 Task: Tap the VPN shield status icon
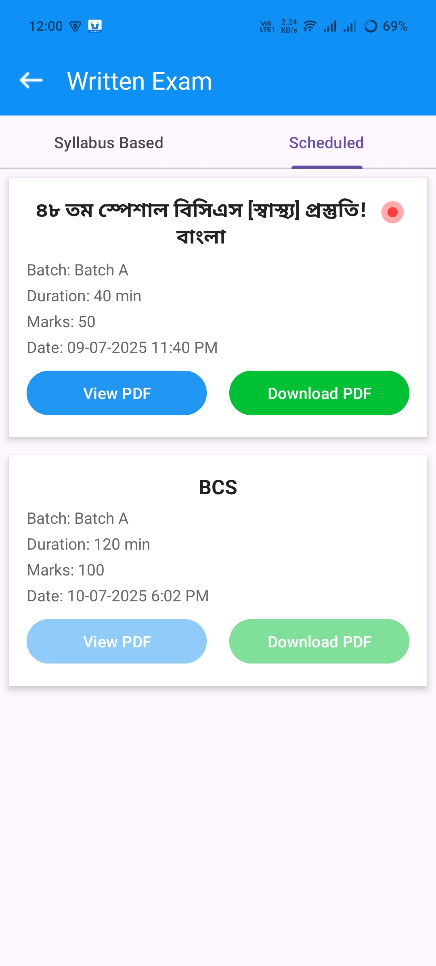point(75,27)
